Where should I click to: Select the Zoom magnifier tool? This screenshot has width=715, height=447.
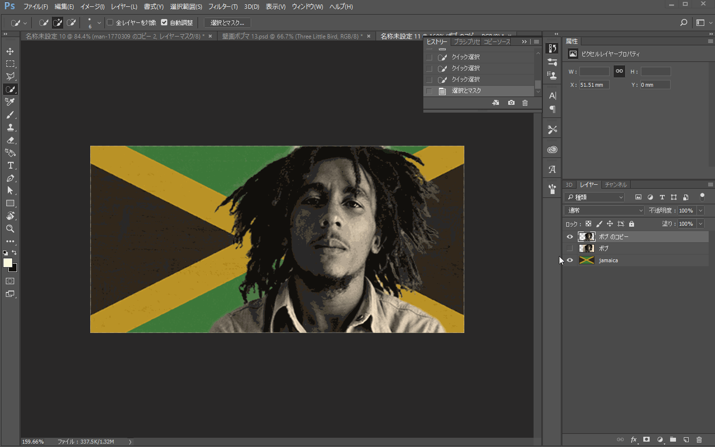pos(10,229)
